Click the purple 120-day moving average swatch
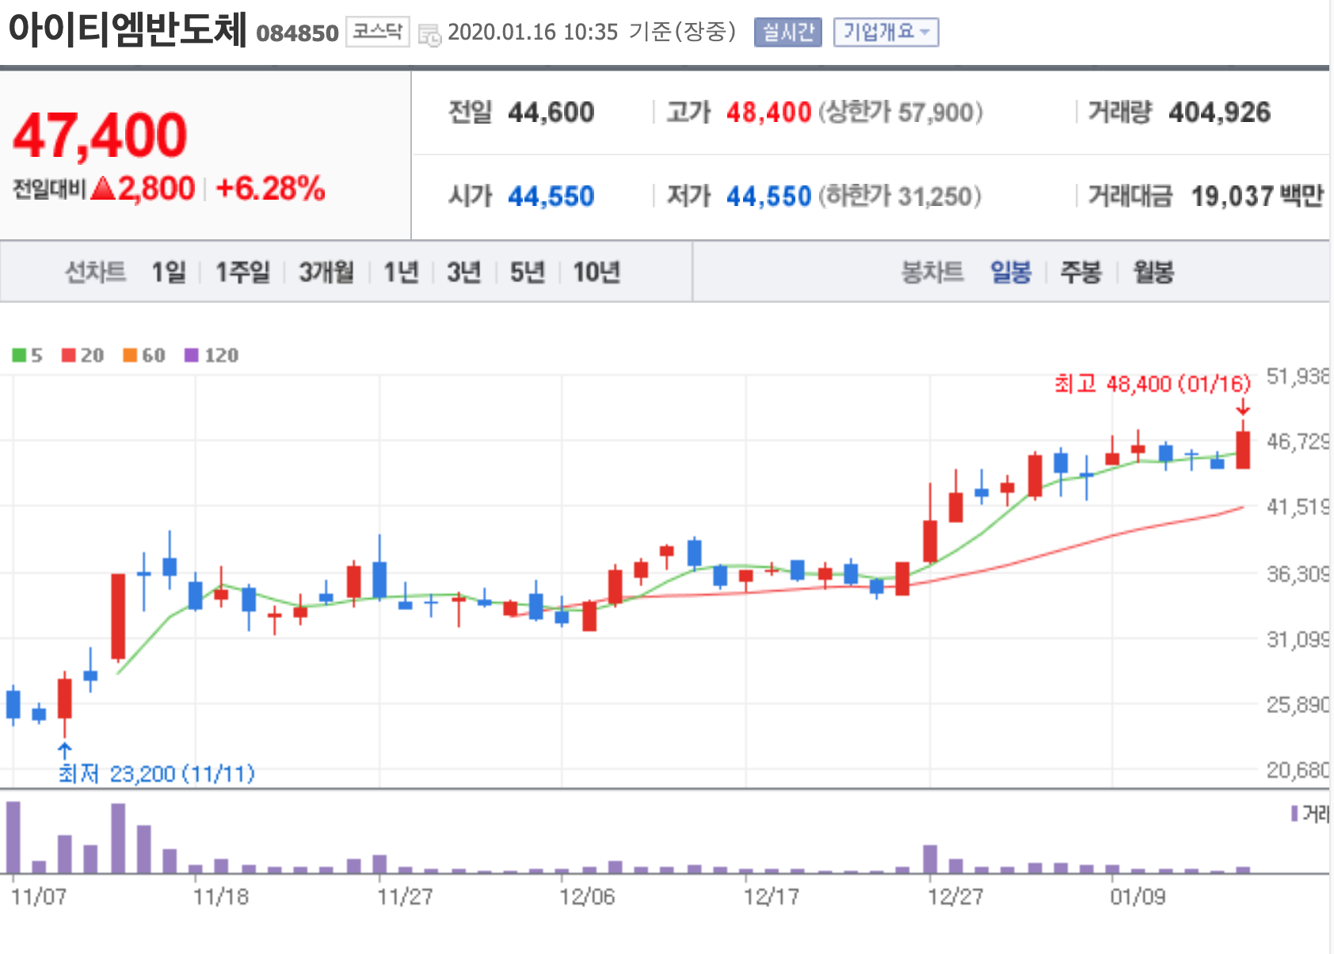 pos(192,355)
